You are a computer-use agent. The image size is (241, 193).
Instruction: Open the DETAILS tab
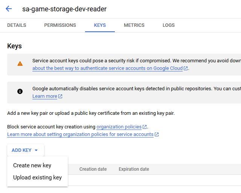(x=17, y=25)
